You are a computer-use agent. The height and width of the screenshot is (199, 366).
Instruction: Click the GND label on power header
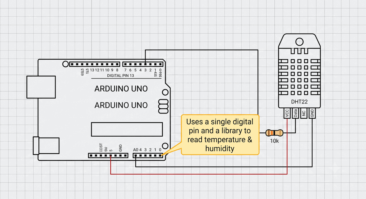(120, 148)
